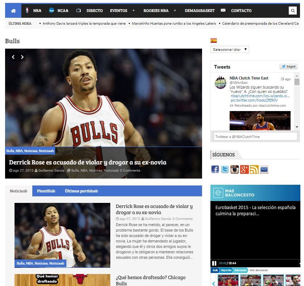Open 0 Comments link in slider

pyautogui.click(x=130, y=170)
